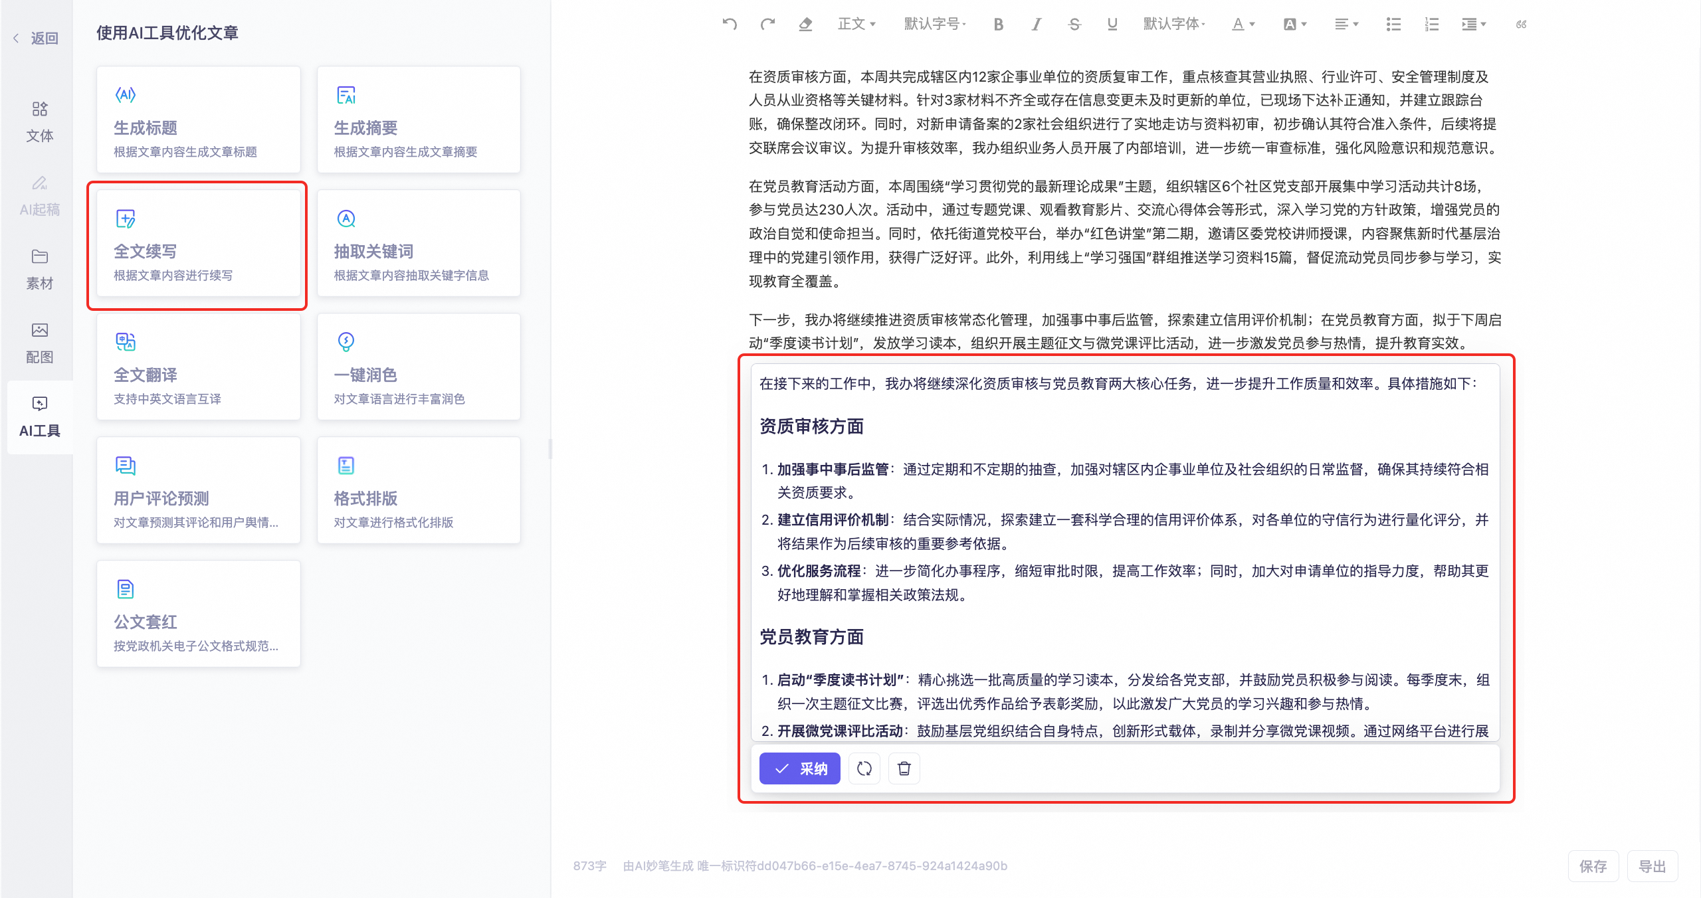Click the numbered list icon
This screenshot has width=1701, height=898.
tap(1431, 25)
